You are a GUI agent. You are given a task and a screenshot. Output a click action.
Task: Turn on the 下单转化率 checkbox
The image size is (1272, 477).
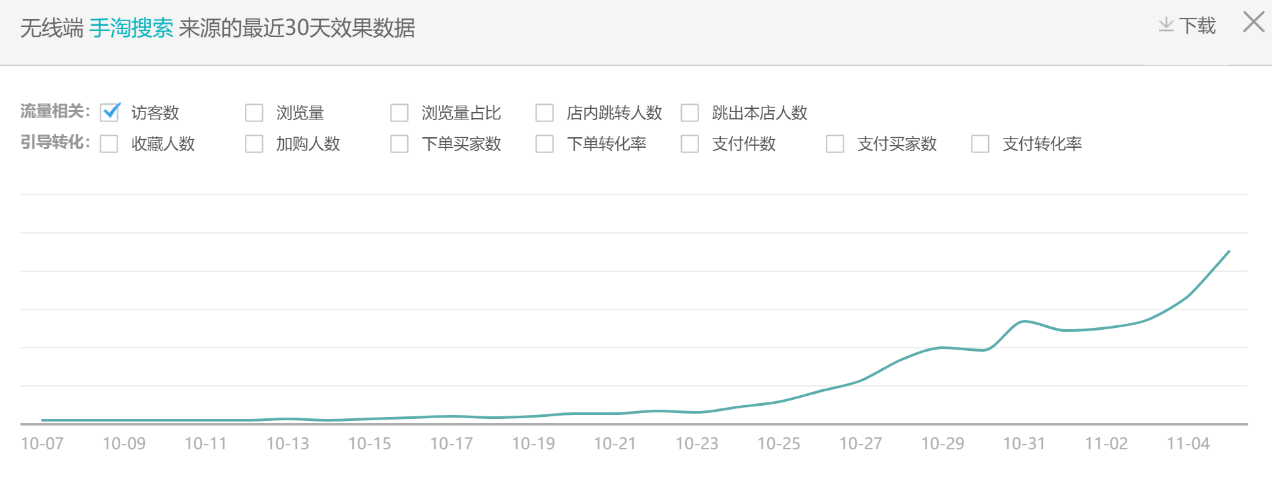click(x=545, y=144)
